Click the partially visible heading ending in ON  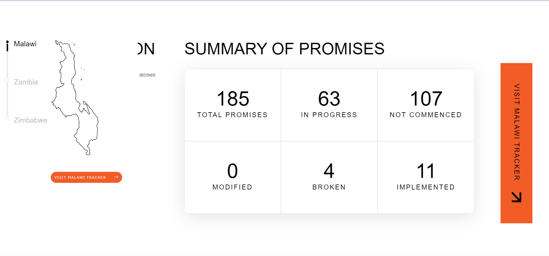(146, 49)
